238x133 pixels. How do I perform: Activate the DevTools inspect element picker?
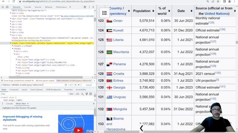3,7
